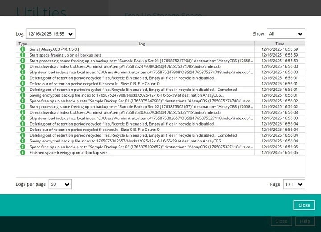Click the Log column header
Screen dimensions: 321x232
coord(141,44)
